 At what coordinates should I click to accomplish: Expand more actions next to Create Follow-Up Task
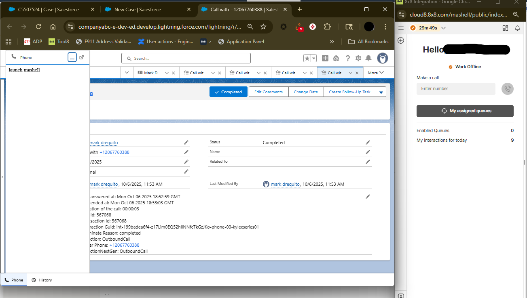tap(381, 92)
